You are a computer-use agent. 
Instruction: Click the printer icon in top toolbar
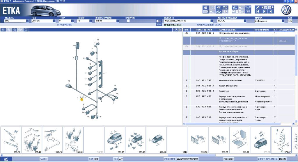pos(206,7)
